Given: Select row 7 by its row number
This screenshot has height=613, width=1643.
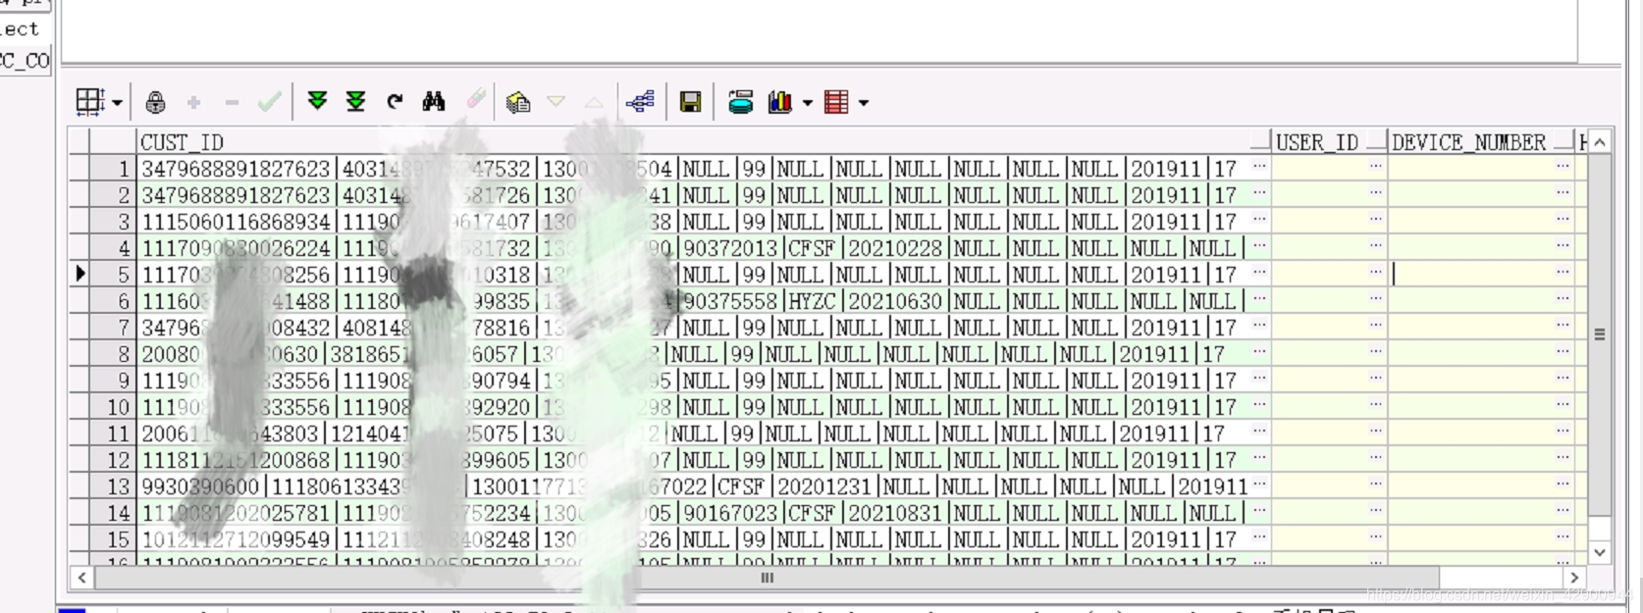Looking at the screenshot, I should pos(112,328).
